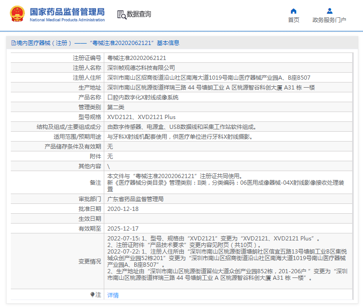Click 国家药品监督管理局 site title
This screenshot has width=363, height=307.
[67, 12]
